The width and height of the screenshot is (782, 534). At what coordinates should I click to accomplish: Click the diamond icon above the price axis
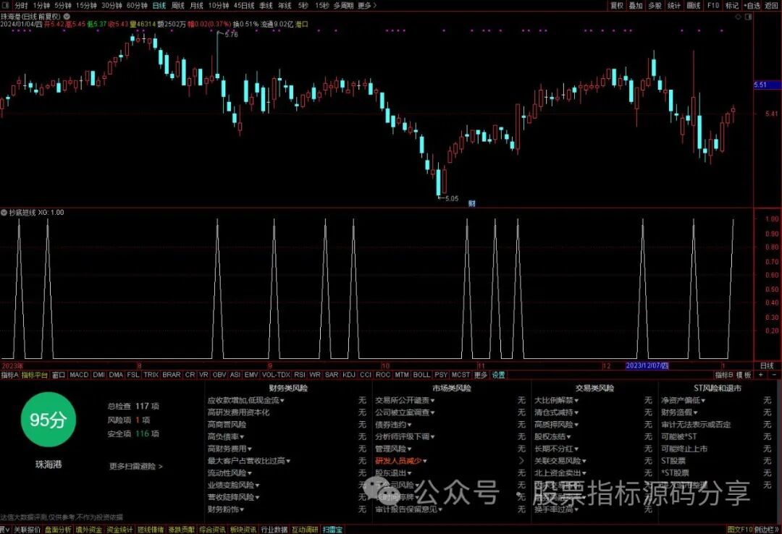(739, 17)
